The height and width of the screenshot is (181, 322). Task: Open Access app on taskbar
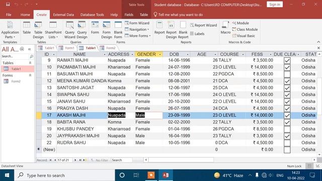[x=166, y=175]
